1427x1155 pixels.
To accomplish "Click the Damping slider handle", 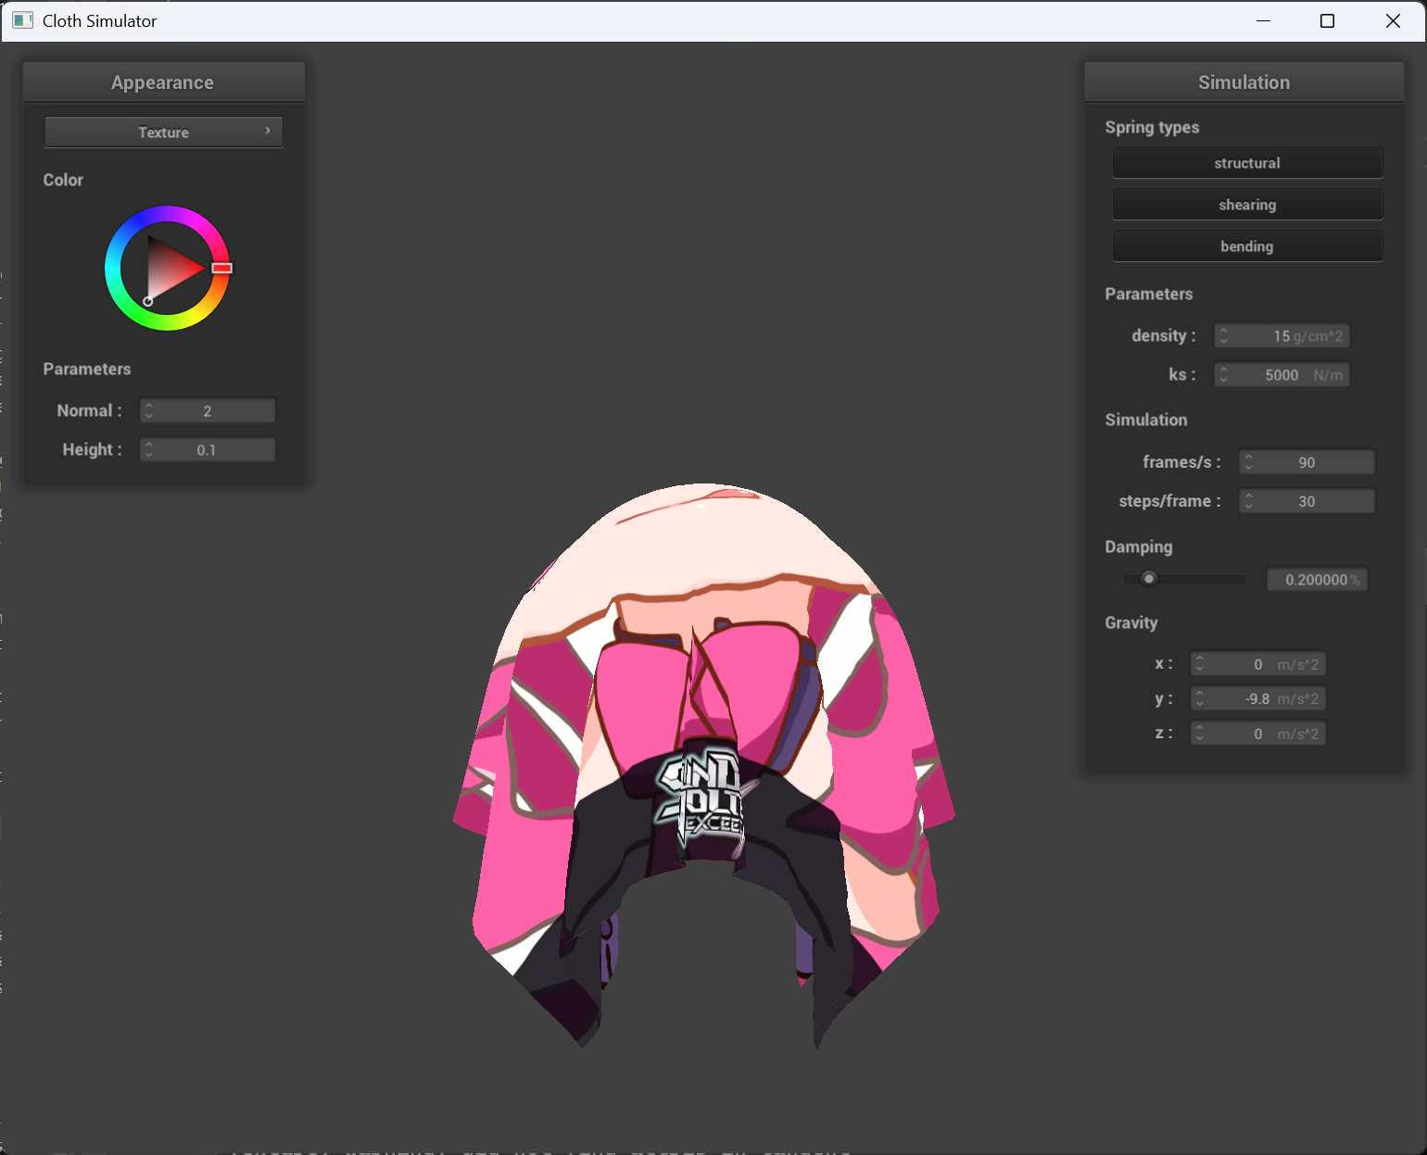I will 1149,579.
